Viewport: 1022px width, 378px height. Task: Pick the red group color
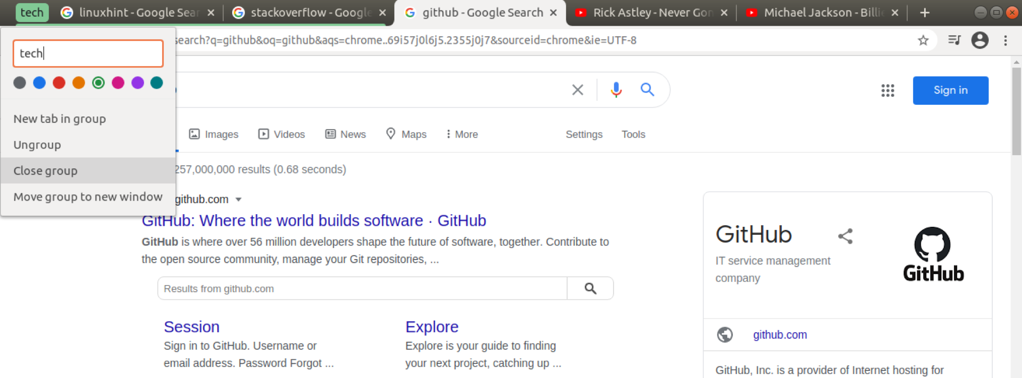click(x=59, y=83)
